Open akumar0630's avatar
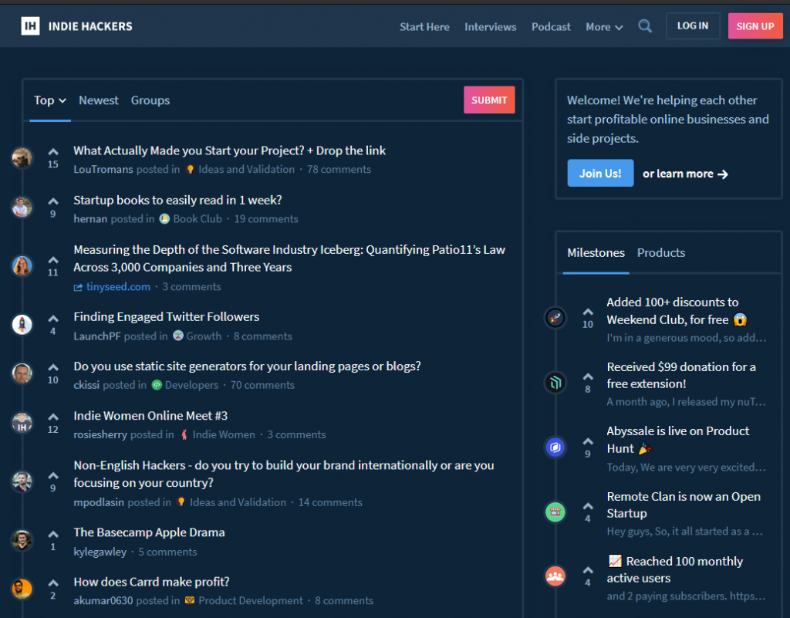The image size is (790, 618). 22,589
